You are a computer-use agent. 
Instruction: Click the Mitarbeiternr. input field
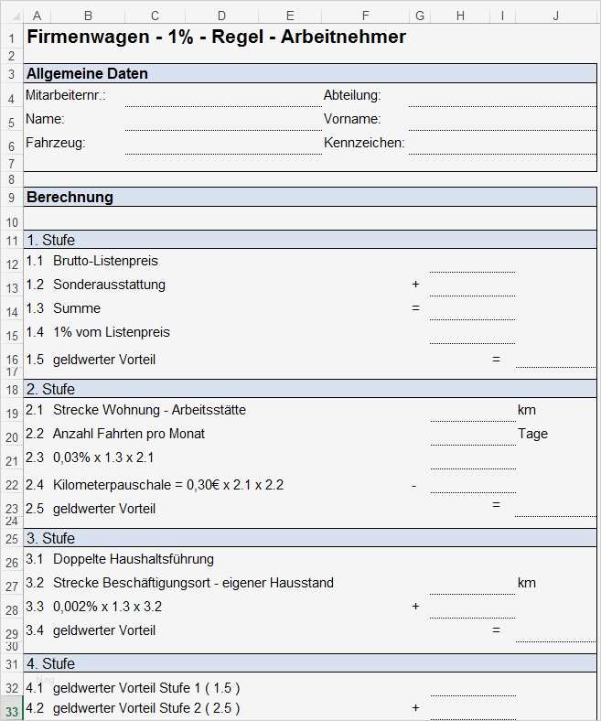222,96
